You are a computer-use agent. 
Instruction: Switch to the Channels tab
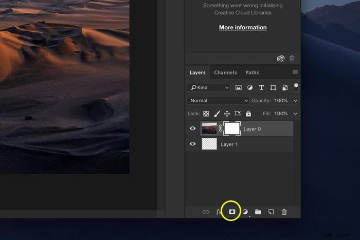point(225,72)
